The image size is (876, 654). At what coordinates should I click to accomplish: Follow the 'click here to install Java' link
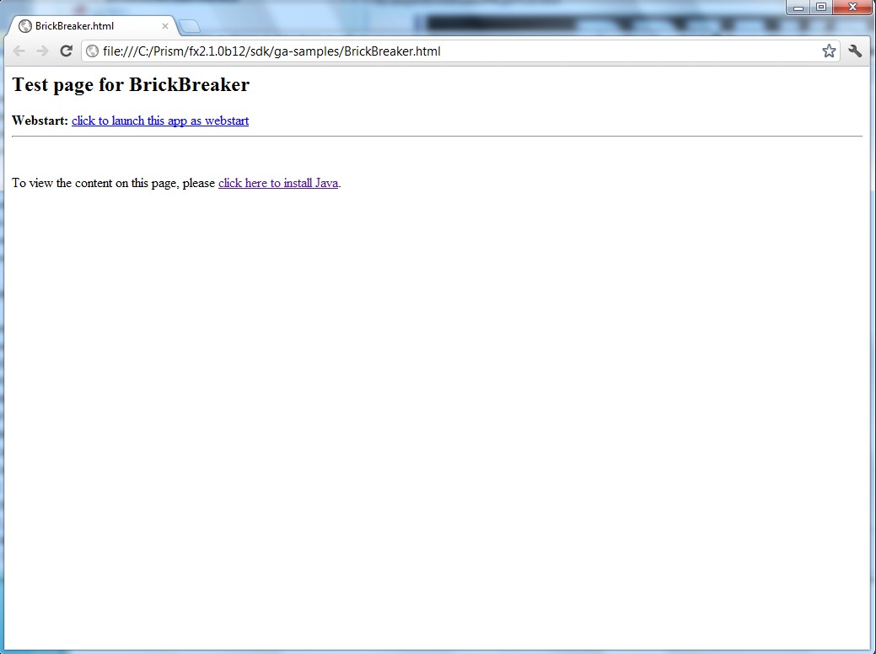pos(278,183)
